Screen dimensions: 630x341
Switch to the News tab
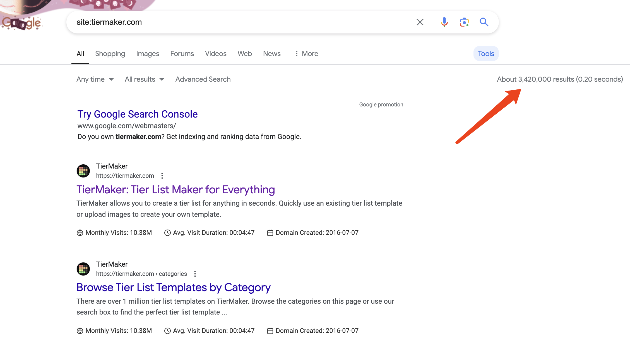click(272, 54)
